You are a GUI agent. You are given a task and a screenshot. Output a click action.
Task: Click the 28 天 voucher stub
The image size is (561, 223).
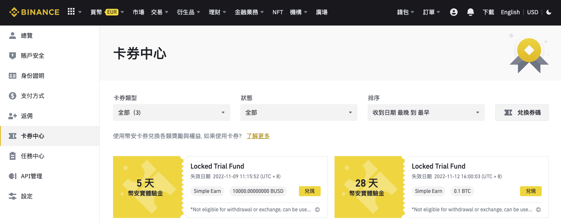tap(369, 187)
